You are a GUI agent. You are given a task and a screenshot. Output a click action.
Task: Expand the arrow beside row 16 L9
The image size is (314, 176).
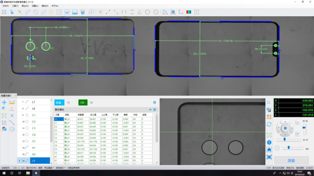[x=19, y=161]
